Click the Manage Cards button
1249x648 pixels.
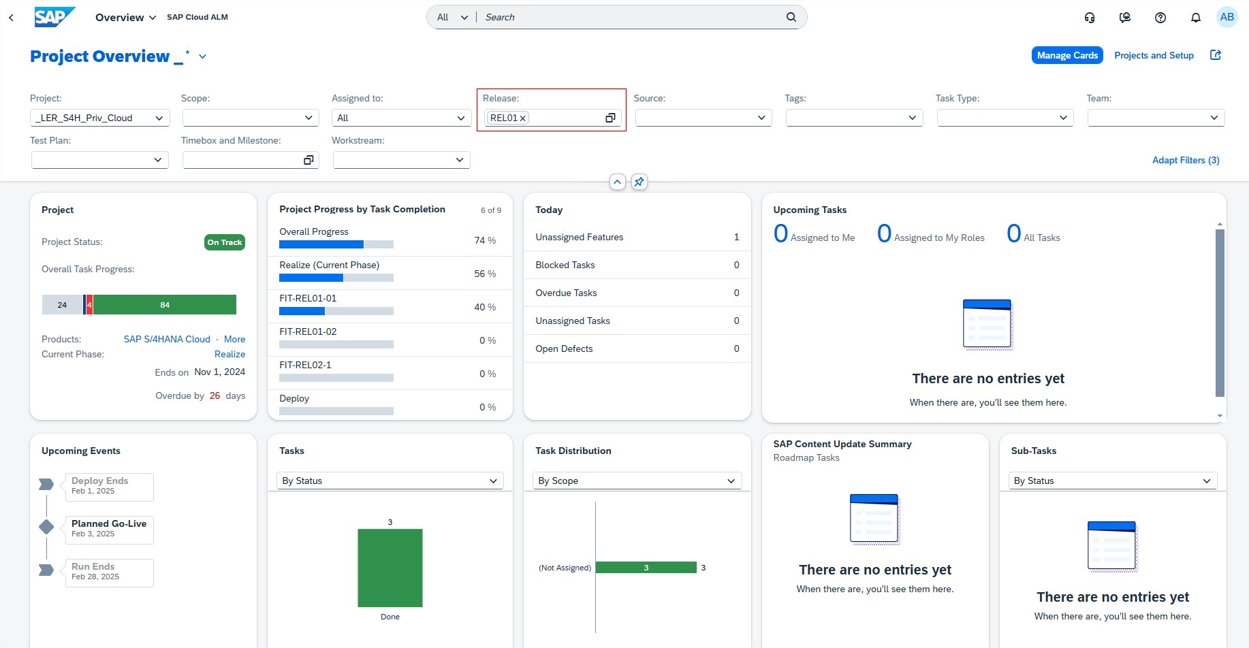[x=1066, y=55]
